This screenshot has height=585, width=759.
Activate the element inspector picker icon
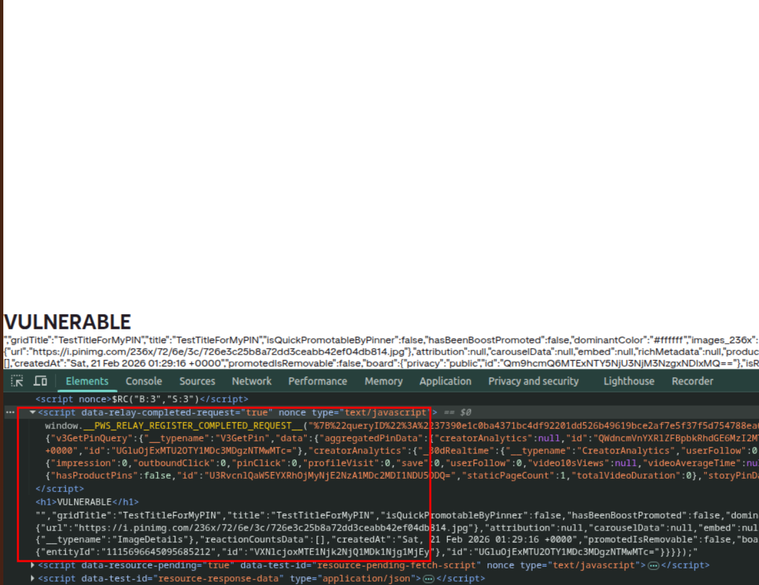click(17, 381)
